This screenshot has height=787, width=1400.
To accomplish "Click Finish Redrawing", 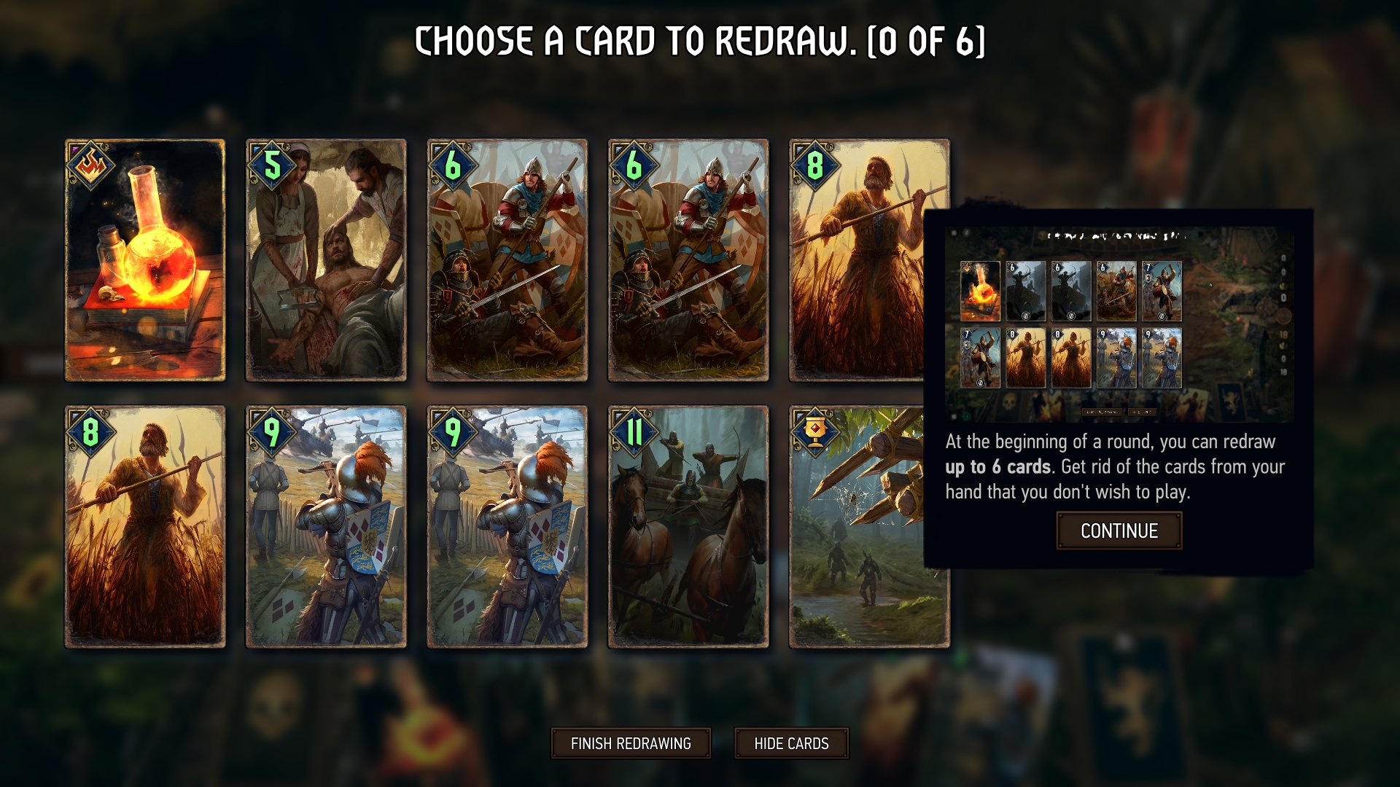I will click(x=631, y=743).
